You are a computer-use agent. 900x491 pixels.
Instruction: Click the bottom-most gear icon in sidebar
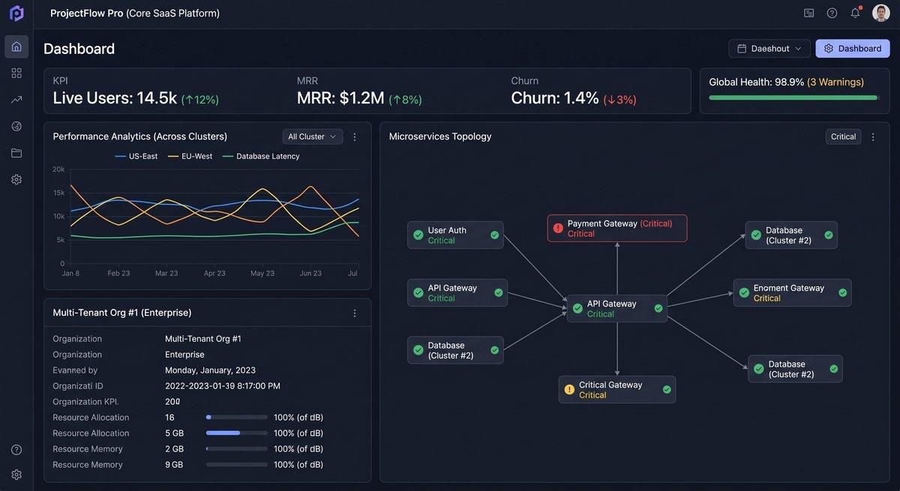[x=16, y=475]
